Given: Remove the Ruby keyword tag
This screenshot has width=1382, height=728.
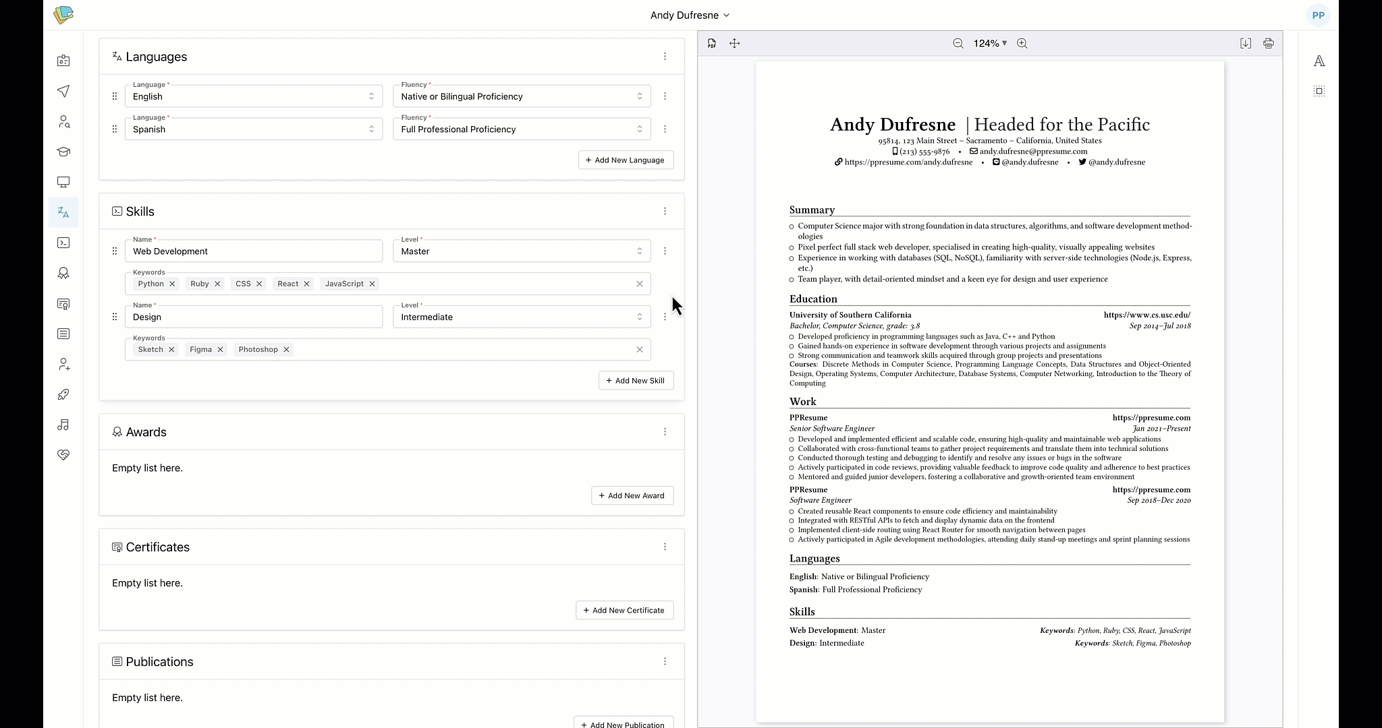Looking at the screenshot, I should [217, 284].
